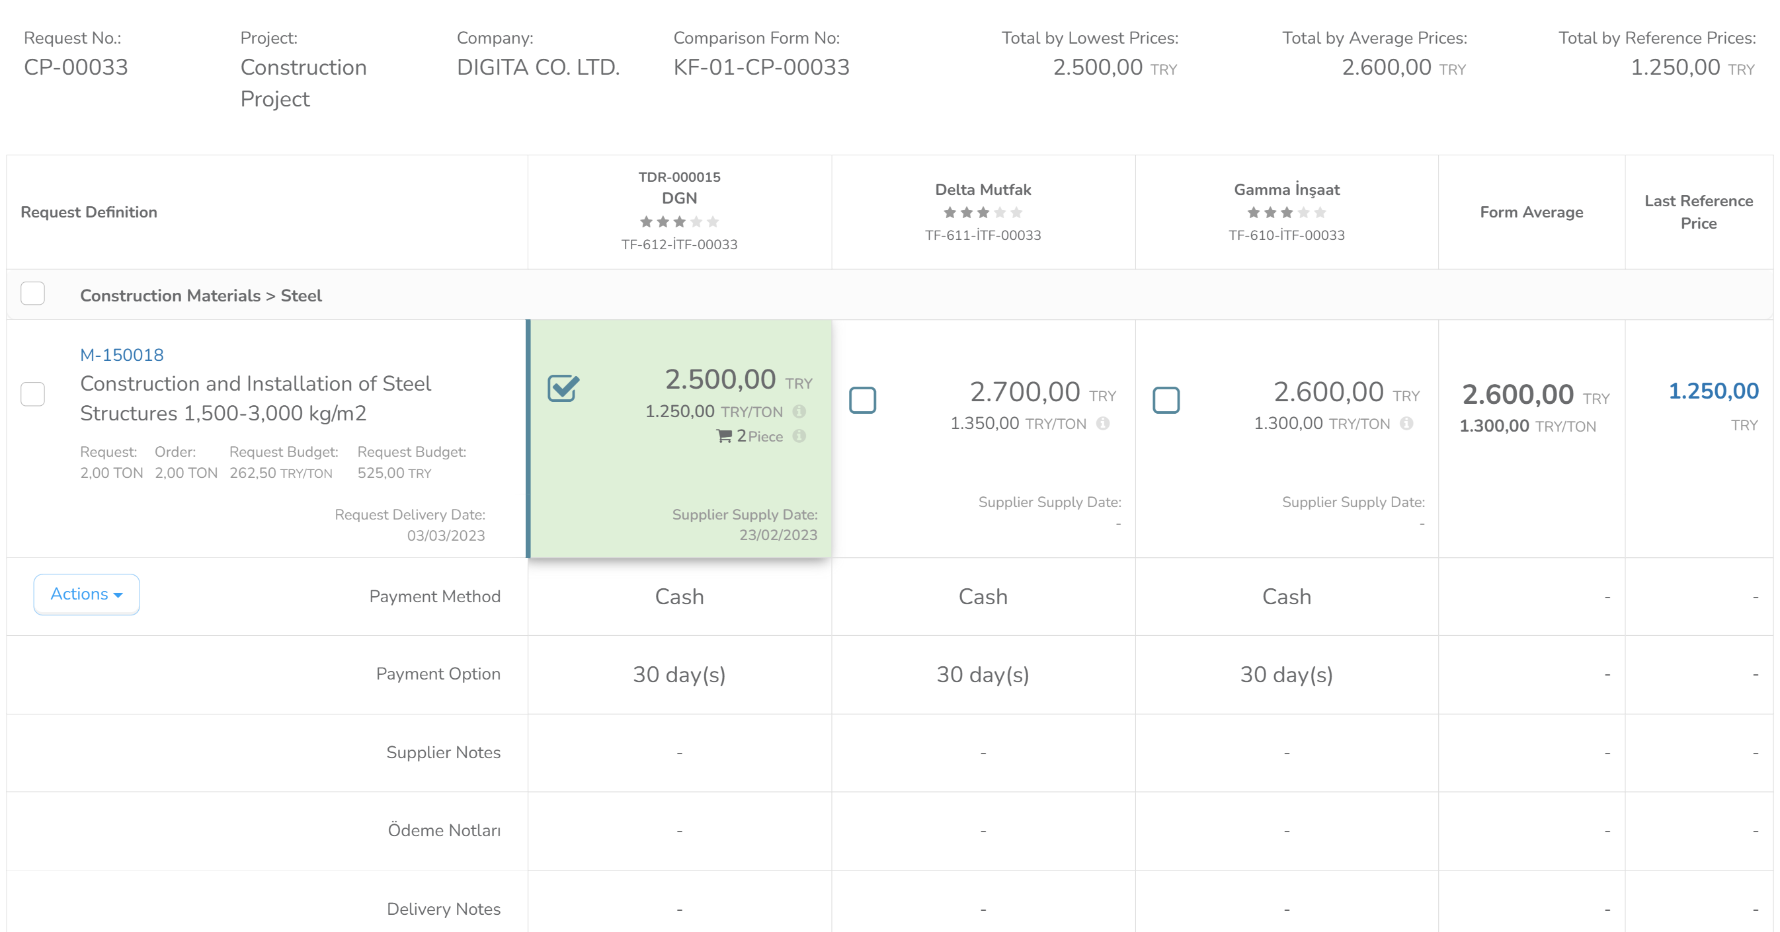Click the Delta Mutfak star rating

(983, 213)
